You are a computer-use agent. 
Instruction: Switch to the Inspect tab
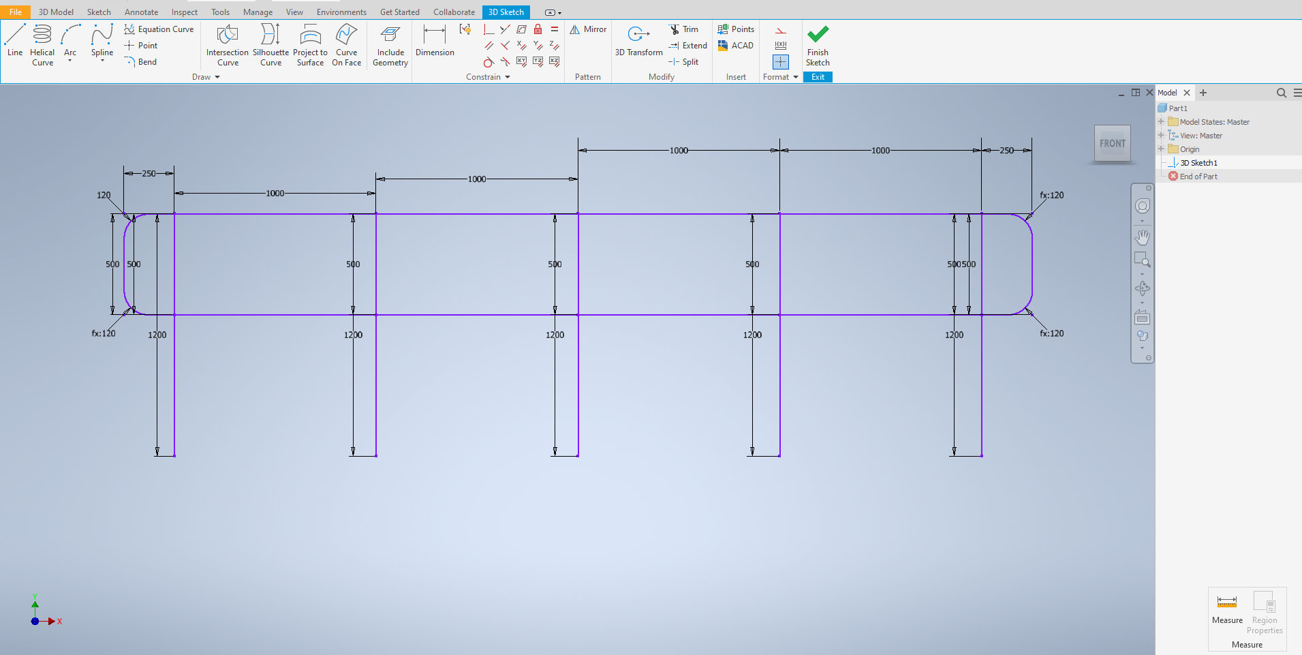click(184, 12)
